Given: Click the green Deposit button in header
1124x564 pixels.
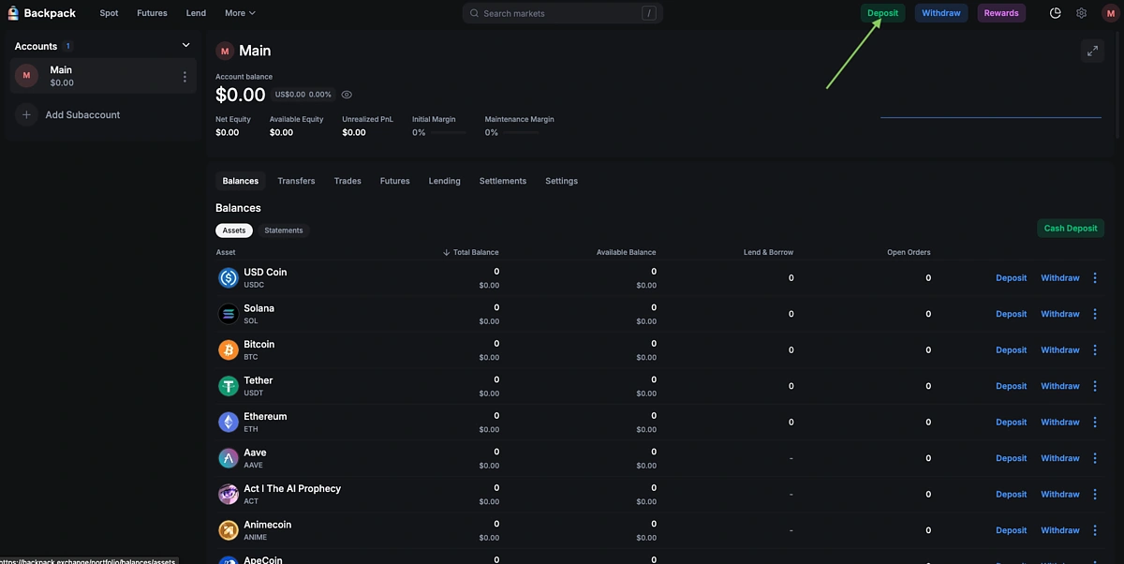Looking at the screenshot, I should pyautogui.click(x=882, y=13).
